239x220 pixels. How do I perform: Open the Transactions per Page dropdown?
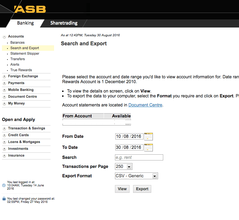(x=129, y=167)
